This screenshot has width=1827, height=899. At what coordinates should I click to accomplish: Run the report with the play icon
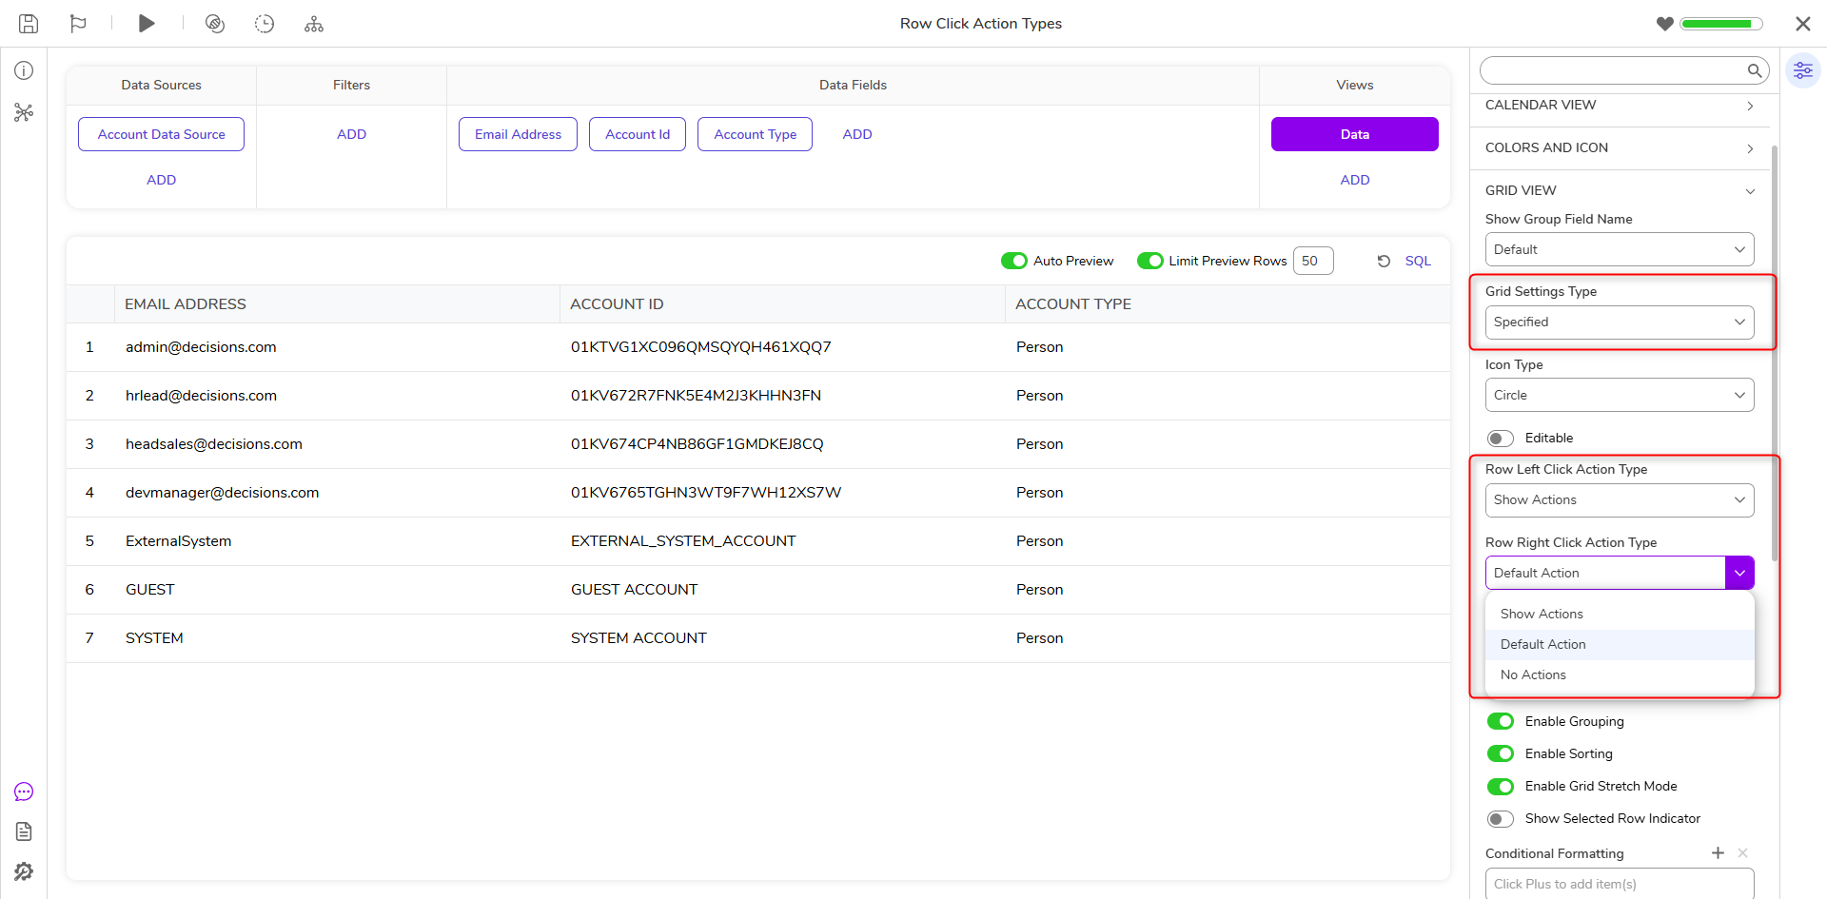[147, 24]
